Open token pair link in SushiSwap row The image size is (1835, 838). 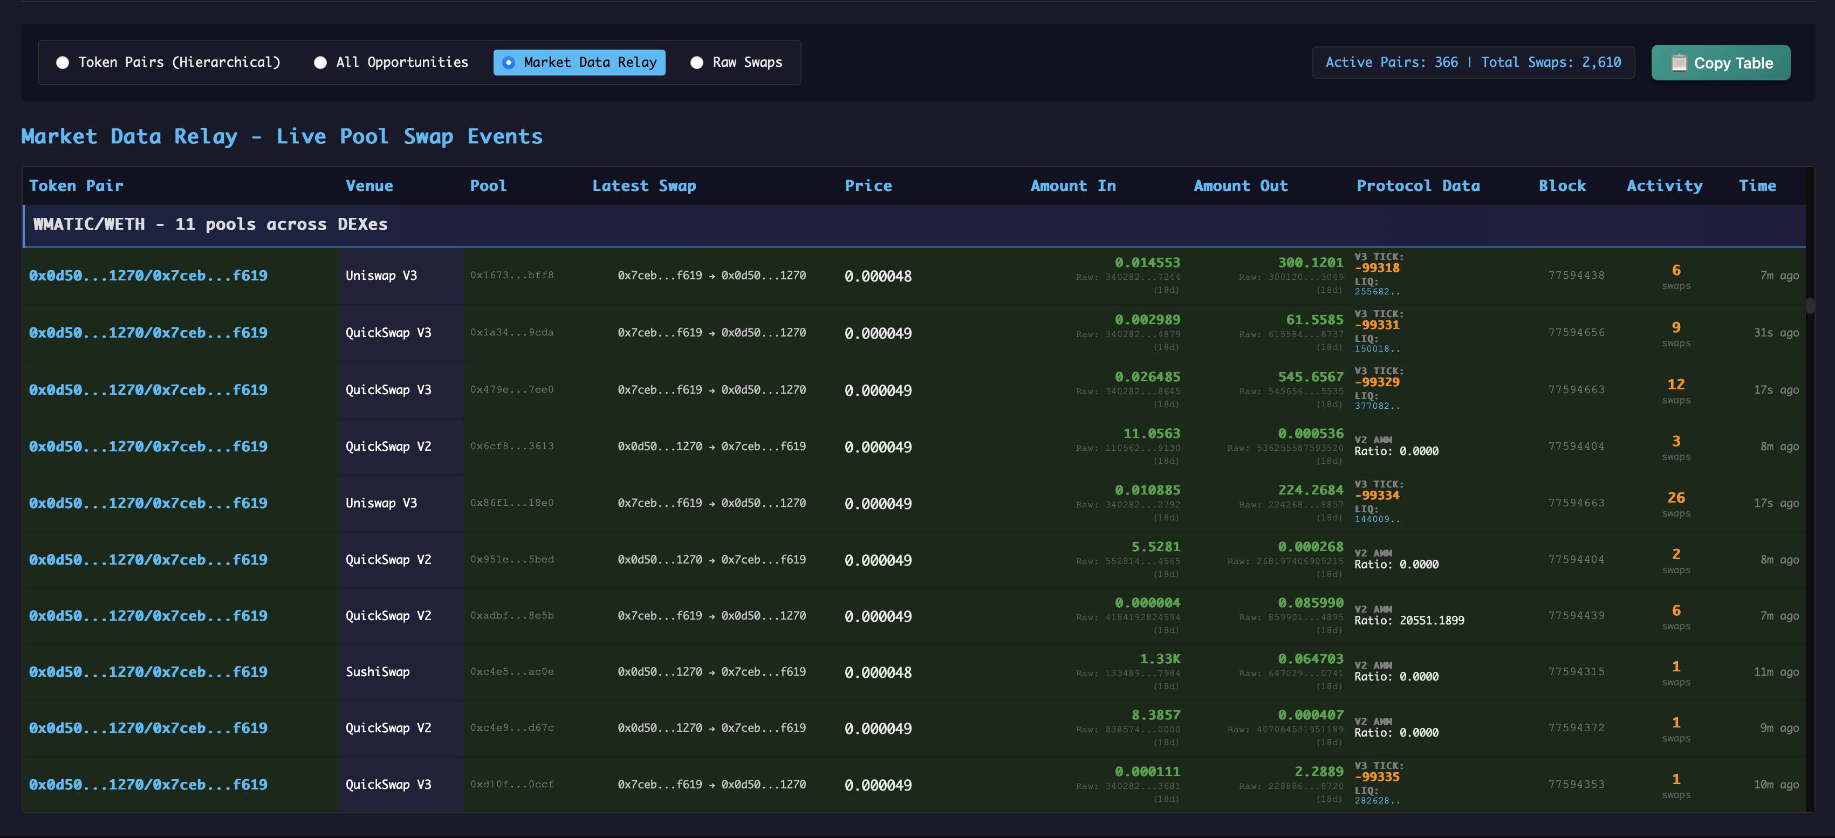click(148, 672)
